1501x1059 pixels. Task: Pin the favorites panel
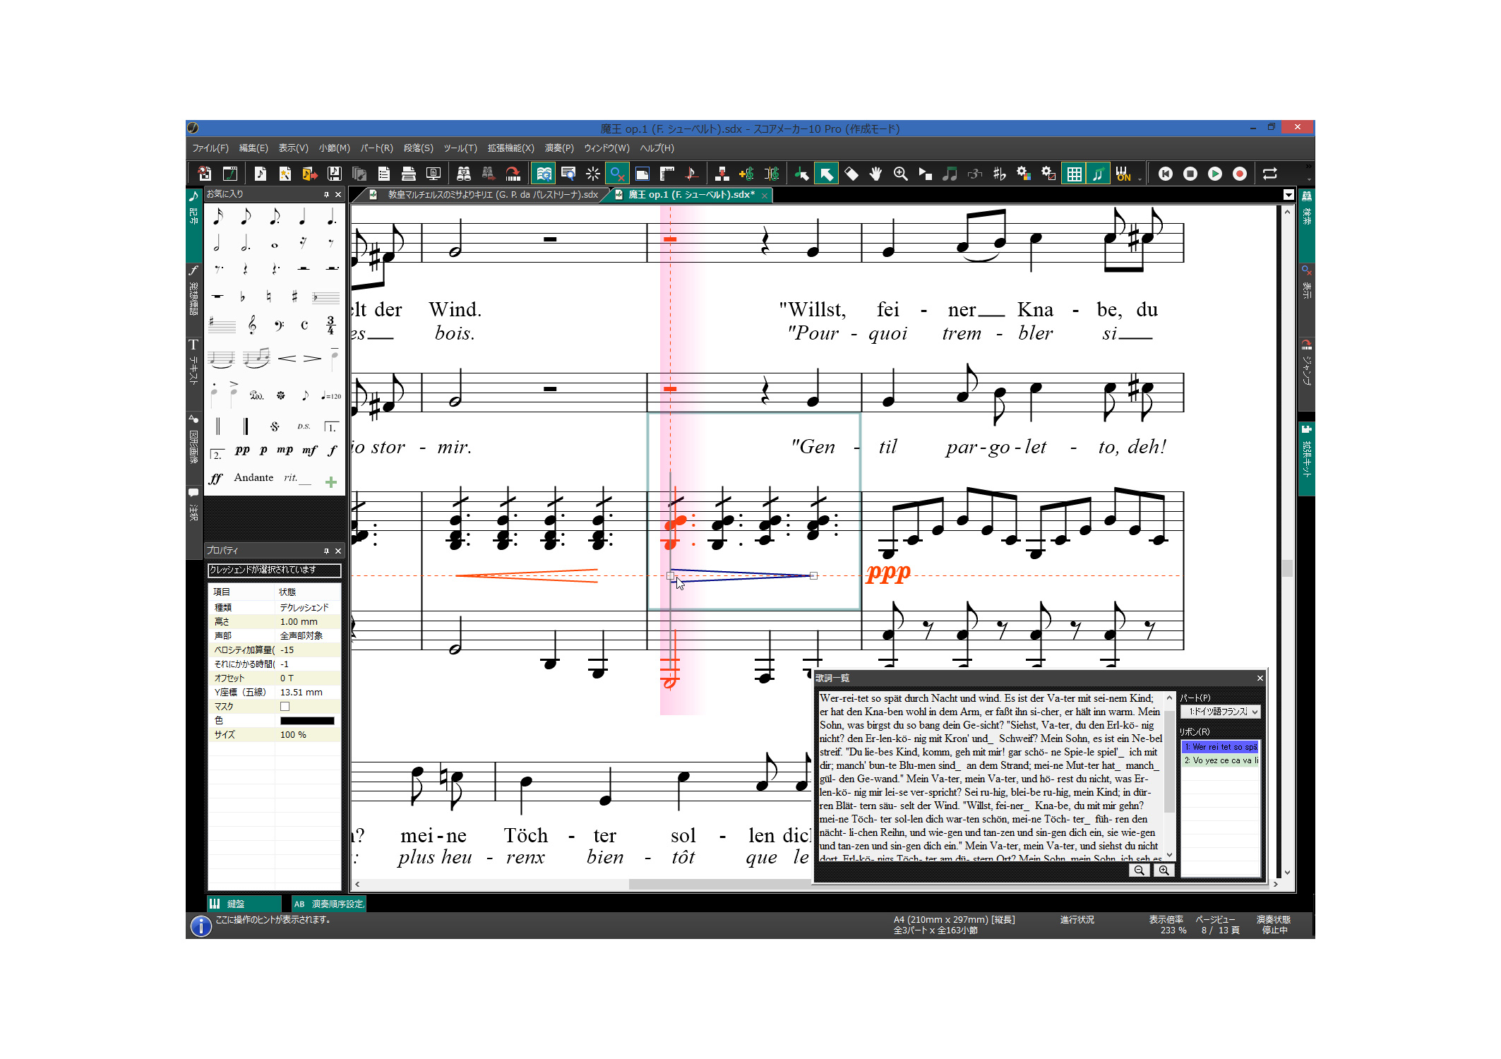[326, 194]
